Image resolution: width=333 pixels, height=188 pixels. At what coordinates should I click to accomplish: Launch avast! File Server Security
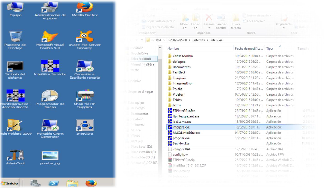point(85,37)
